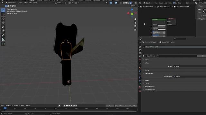Click the green Y axis gizmo
The height and width of the screenshot is (115, 206).
pyautogui.click(x=132, y=14)
